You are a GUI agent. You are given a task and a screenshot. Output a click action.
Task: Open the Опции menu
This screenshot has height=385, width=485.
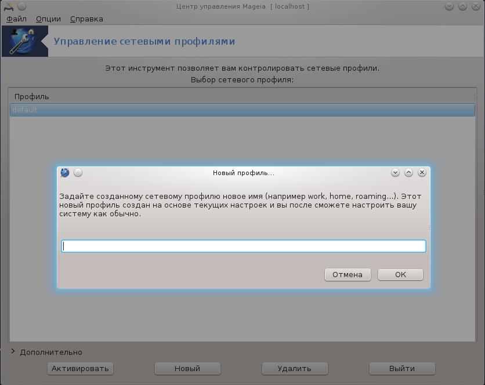(48, 19)
